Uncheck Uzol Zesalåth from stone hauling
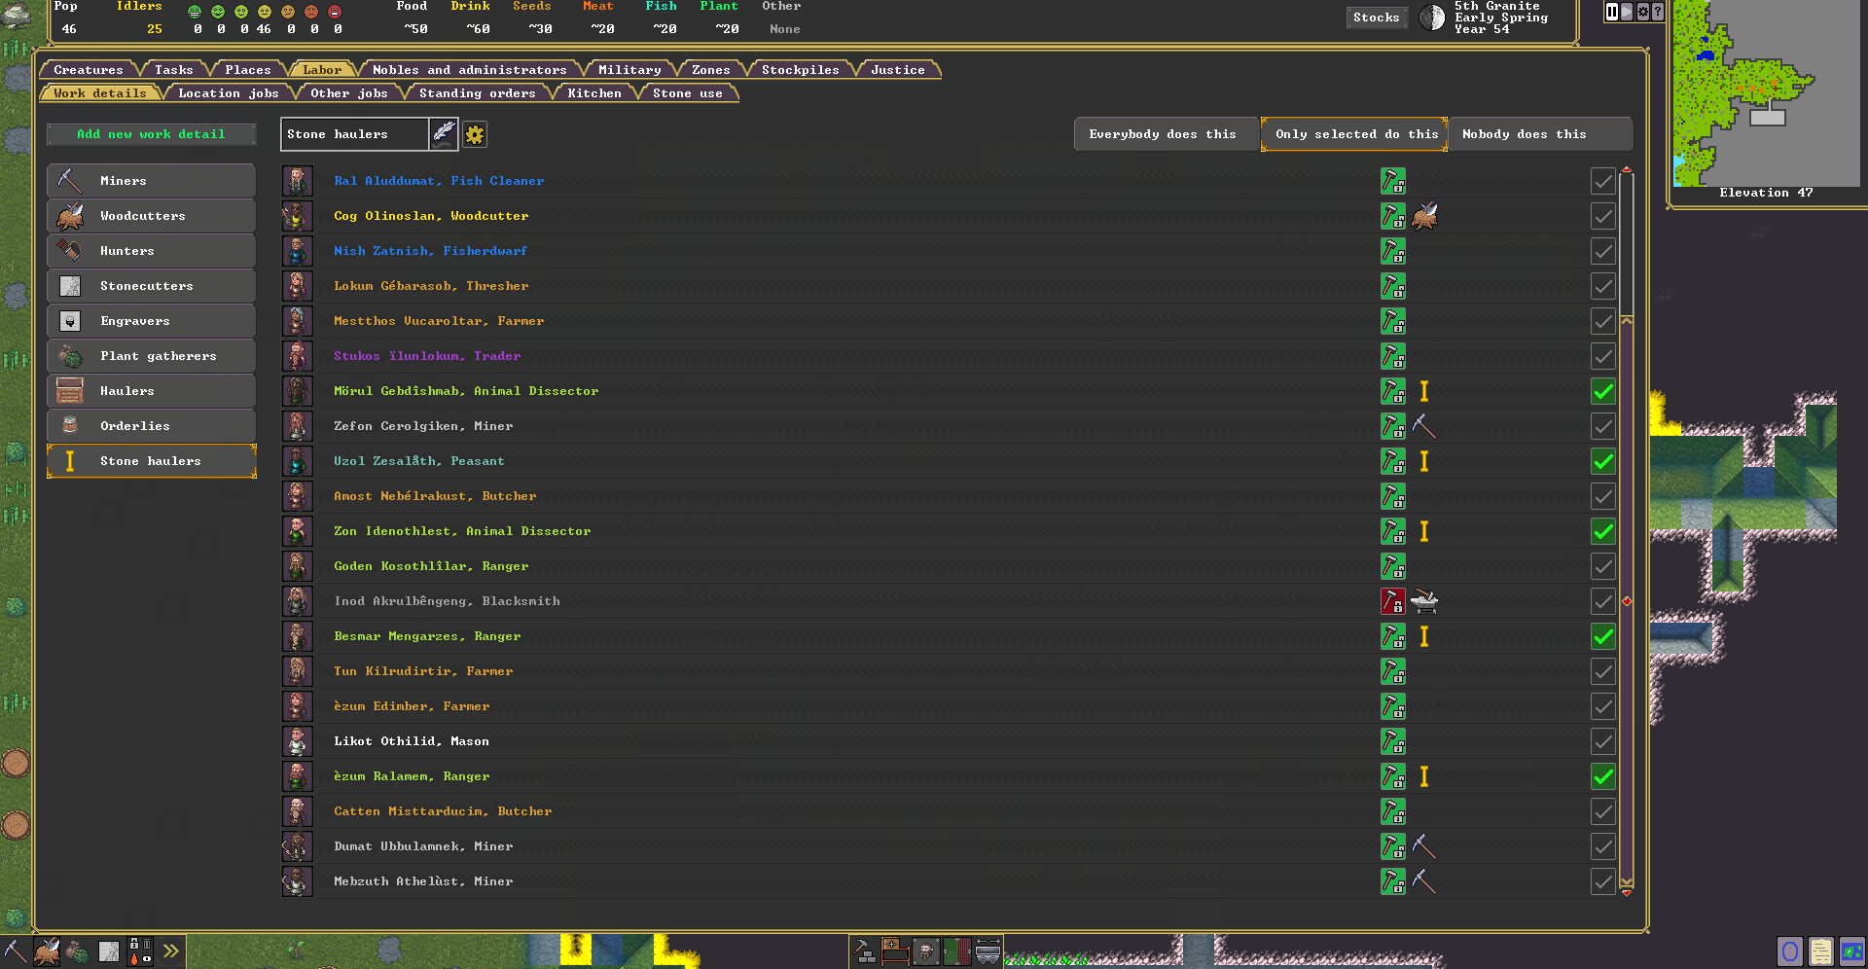The height and width of the screenshot is (969, 1868). (x=1603, y=461)
